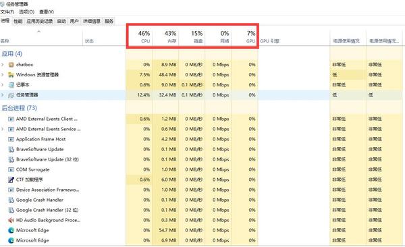Click the COM Surrogate icon
The width and height of the screenshot is (405, 247).
pyautogui.click(x=11, y=170)
